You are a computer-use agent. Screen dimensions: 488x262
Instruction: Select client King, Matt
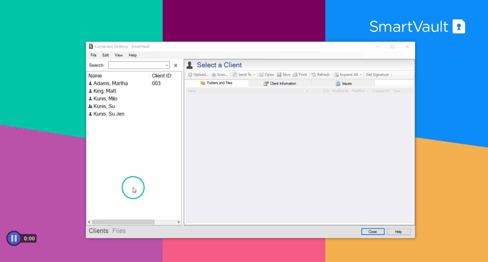(x=105, y=91)
